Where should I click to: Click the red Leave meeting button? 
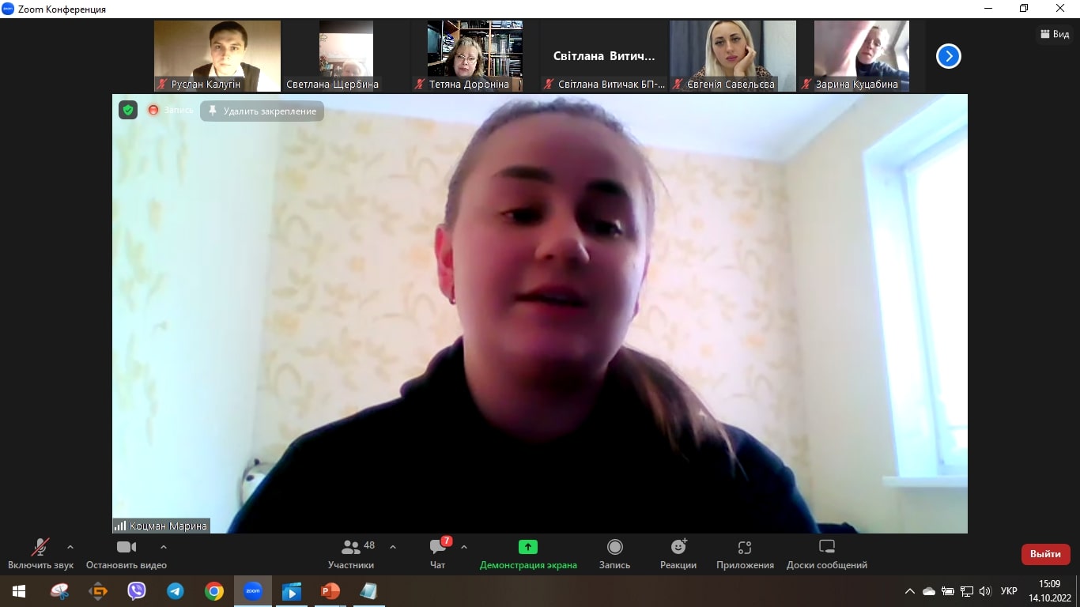(1045, 554)
